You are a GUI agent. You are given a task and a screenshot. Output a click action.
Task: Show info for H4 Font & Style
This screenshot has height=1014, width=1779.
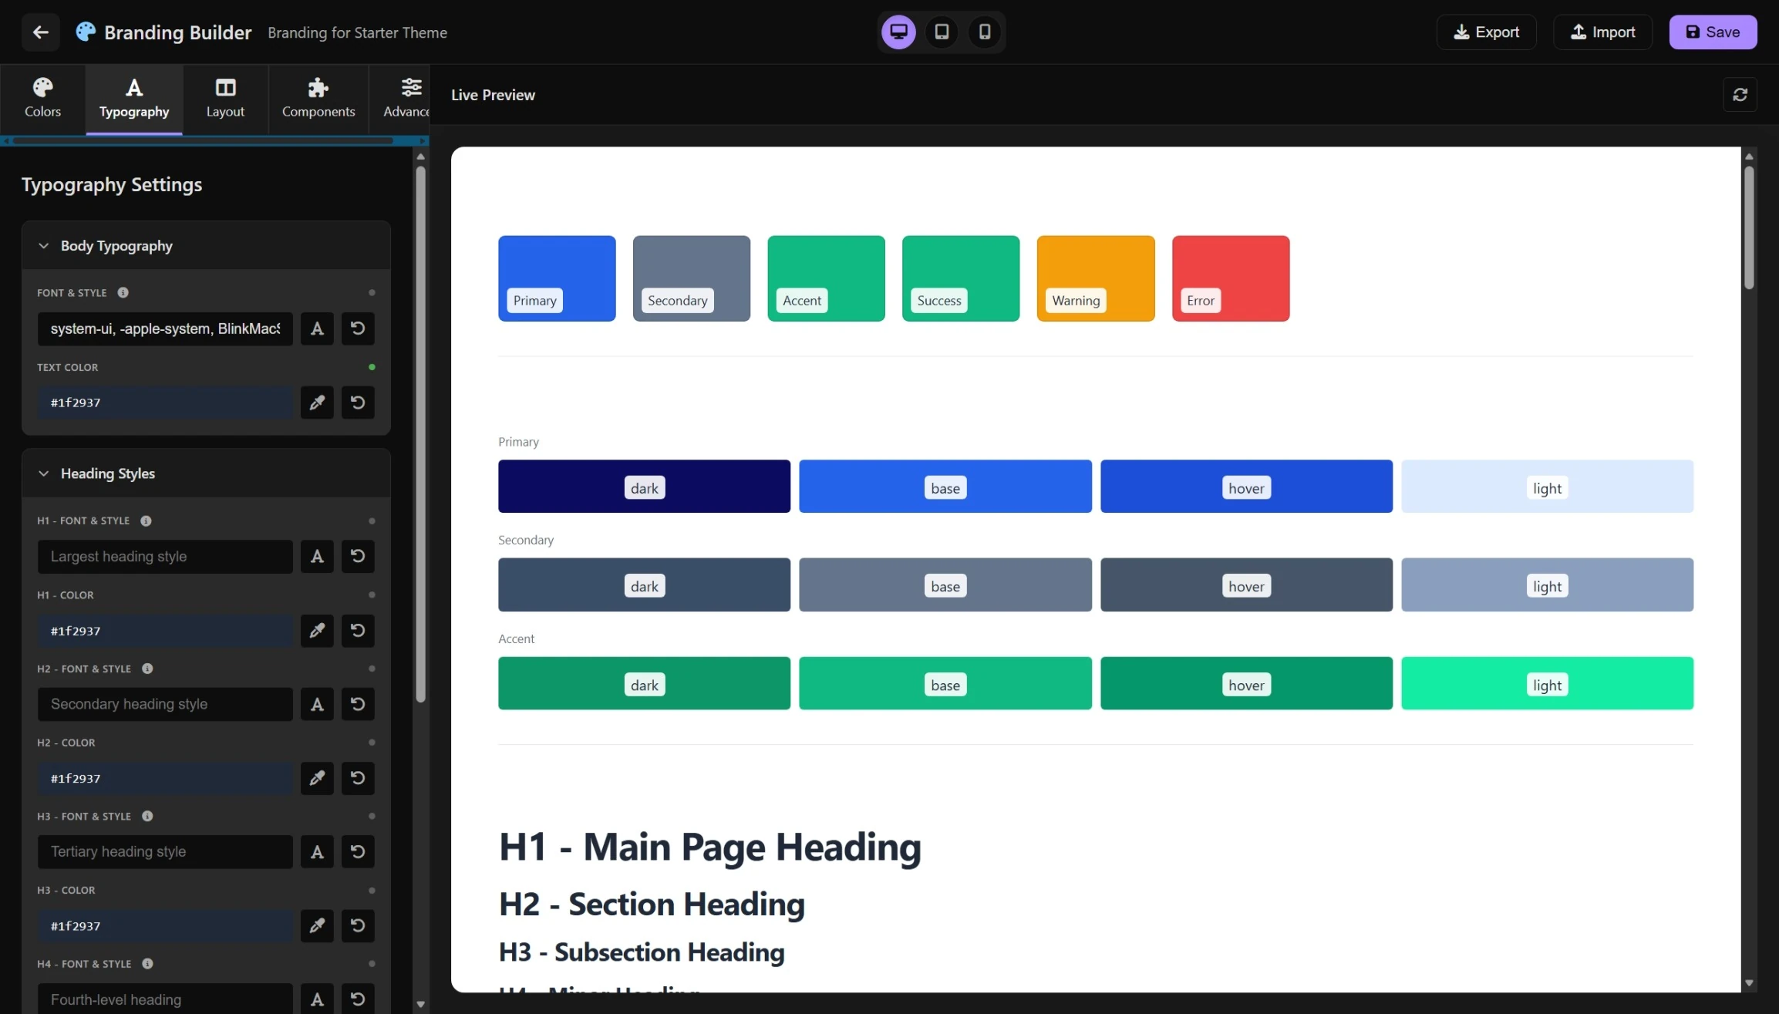pyautogui.click(x=147, y=963)
